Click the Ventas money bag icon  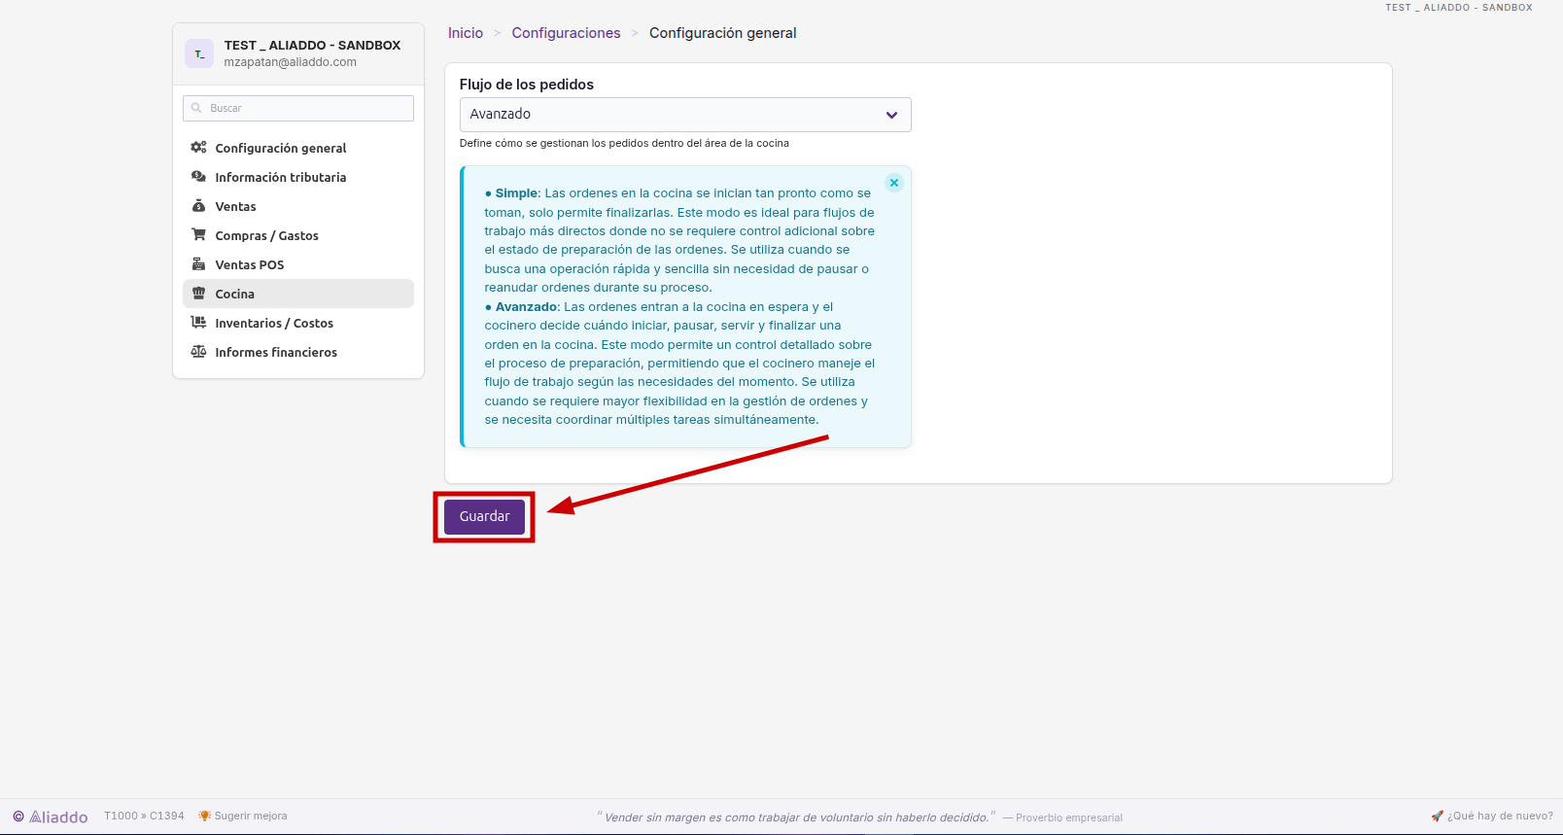click(x=198, y=206)
